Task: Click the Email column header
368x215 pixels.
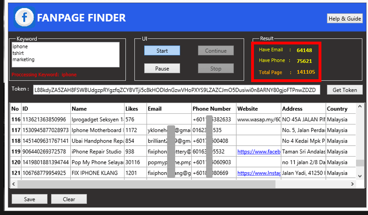Action: tap(169, 109)
